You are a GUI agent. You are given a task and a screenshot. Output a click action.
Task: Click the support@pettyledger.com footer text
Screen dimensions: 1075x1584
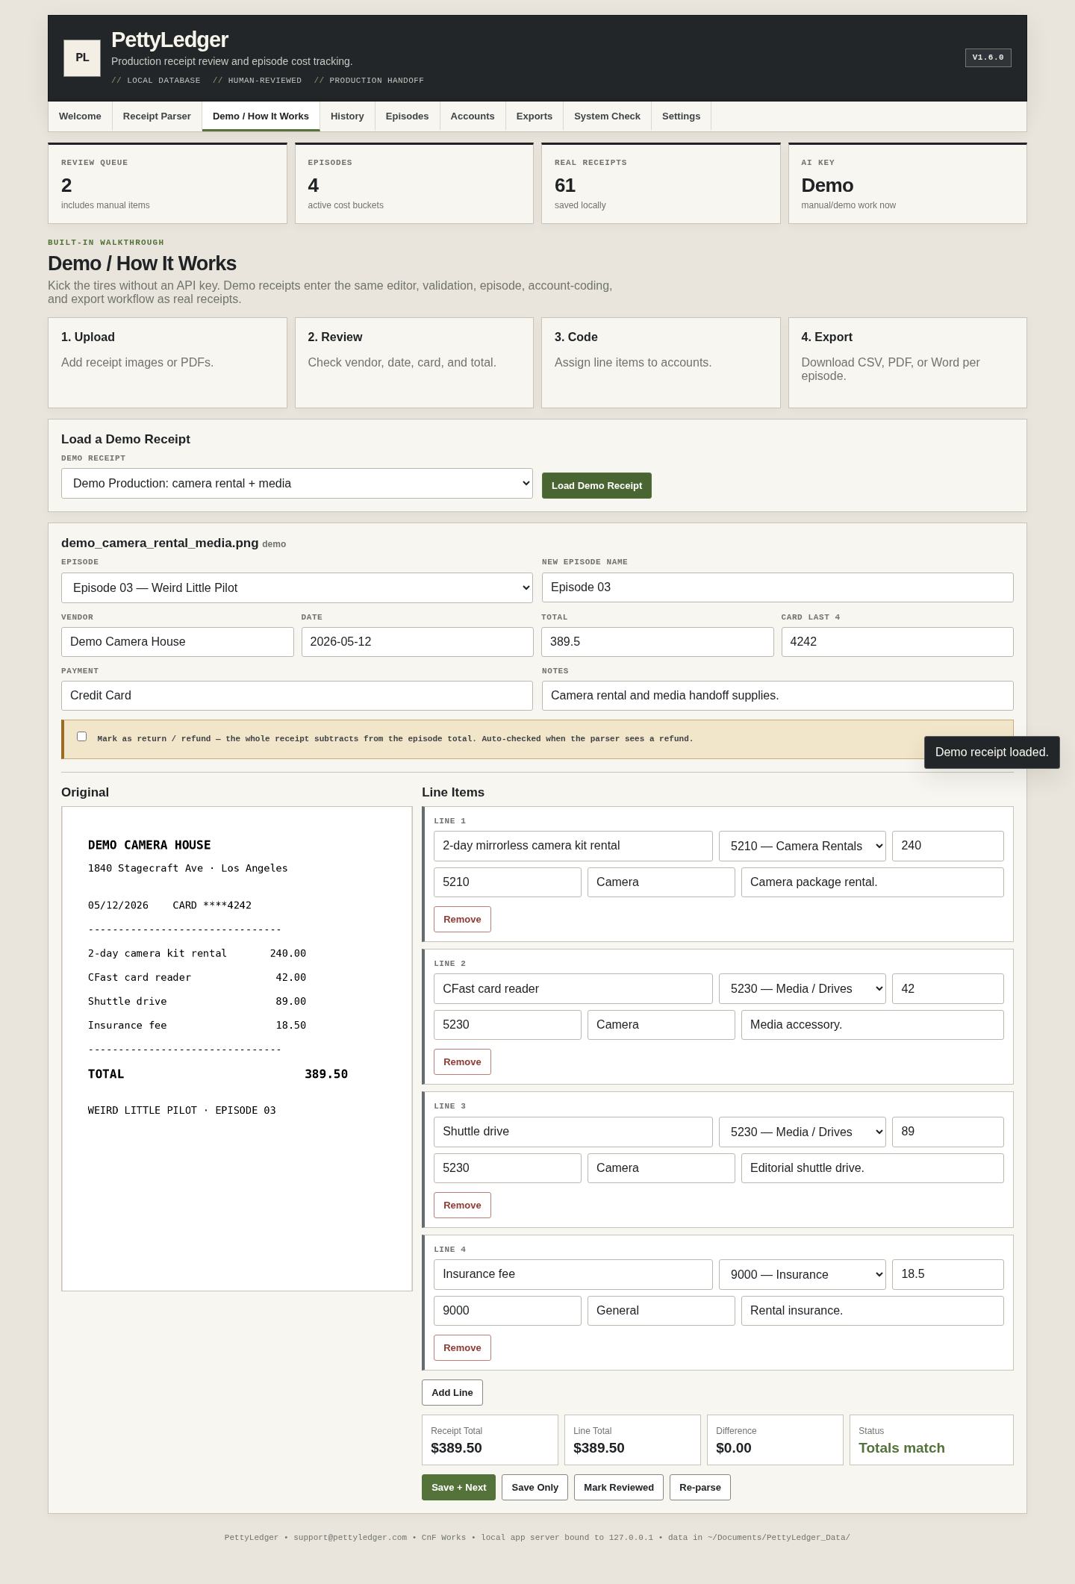[350, 1538]
